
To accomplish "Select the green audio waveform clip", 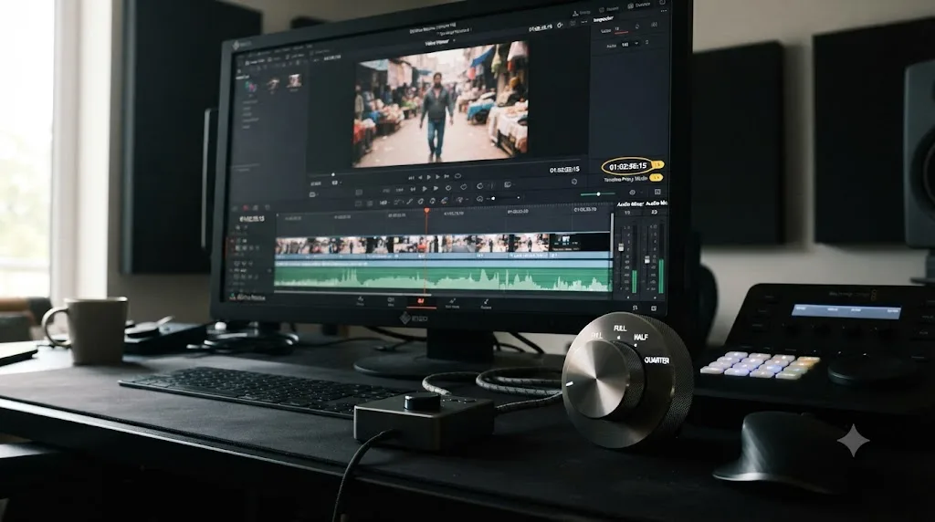I will [443, 277].
